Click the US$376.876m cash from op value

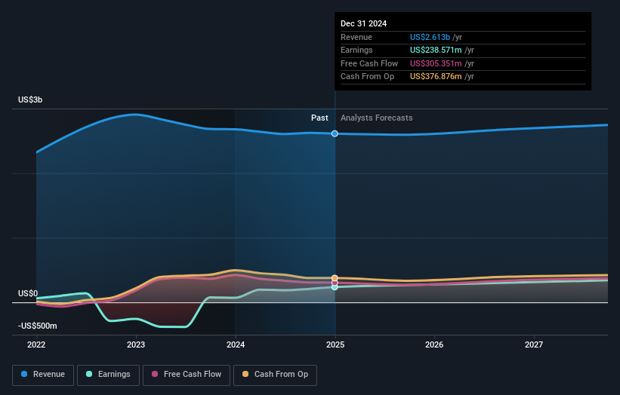pos(436,77)
